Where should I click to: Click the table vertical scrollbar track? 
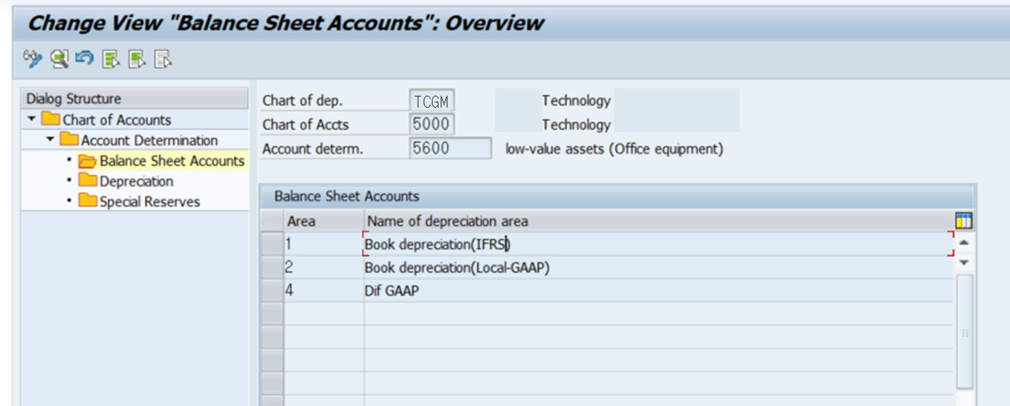[x=964, y=330]
